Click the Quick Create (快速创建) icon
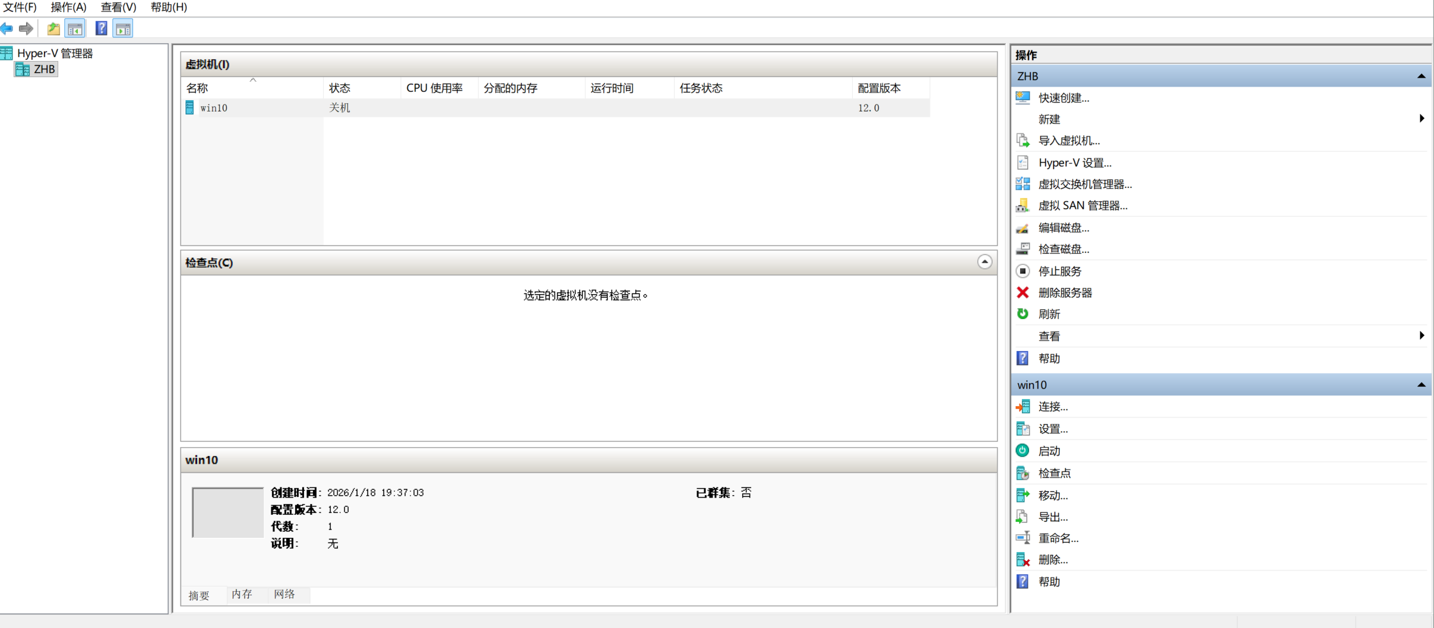 [x=1023, y=98]
